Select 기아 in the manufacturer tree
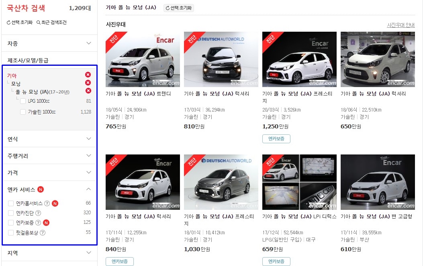 [12, 76]
